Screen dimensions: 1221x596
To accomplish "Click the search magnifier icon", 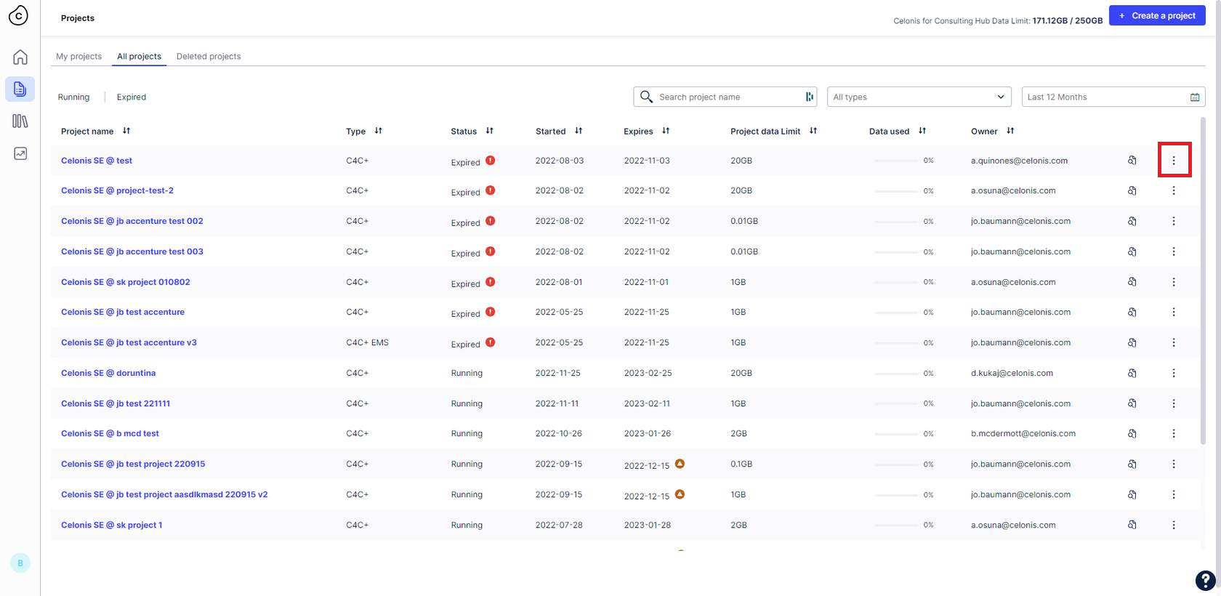I will tap(646, 97).
